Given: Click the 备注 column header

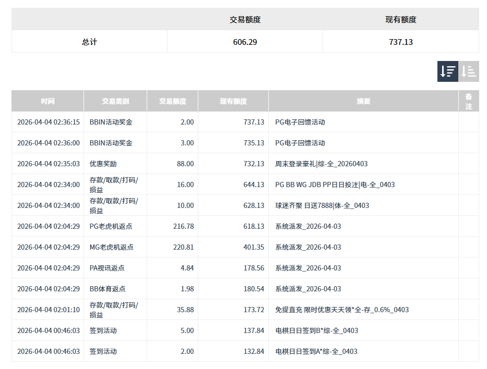Looking at the screenshot, I should [x=469, y=101].
